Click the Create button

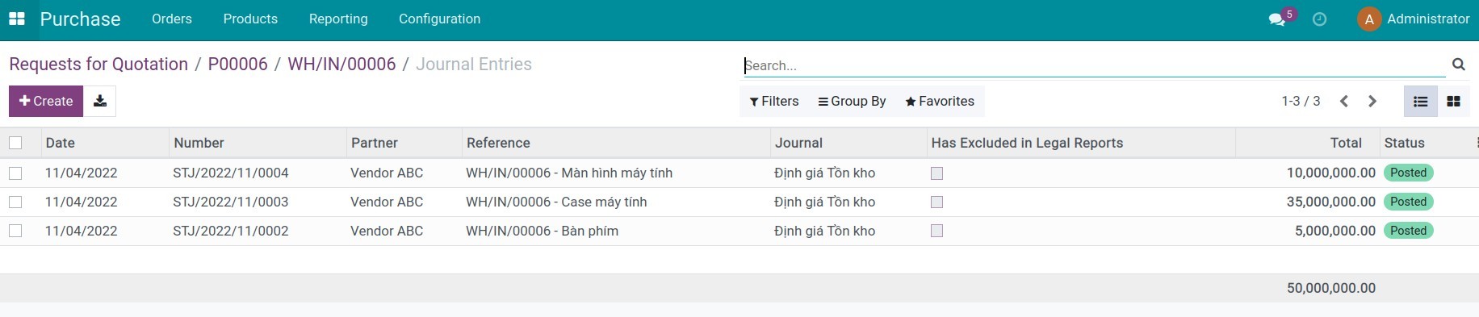tap(46, 101)
